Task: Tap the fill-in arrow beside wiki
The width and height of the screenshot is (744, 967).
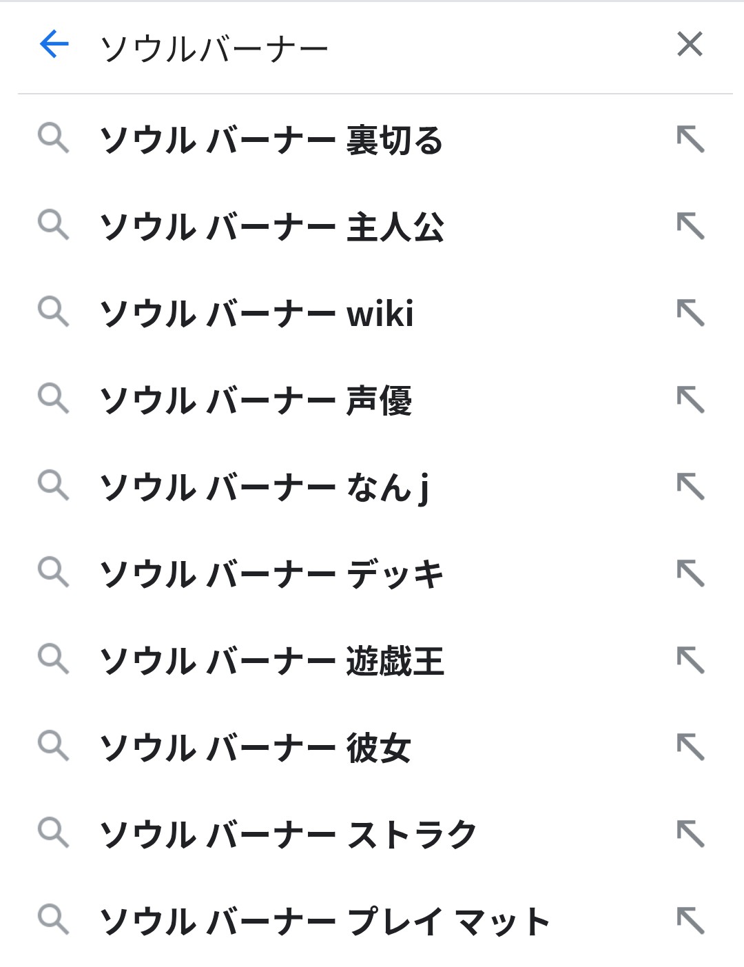Action: (x=690, y=313)
